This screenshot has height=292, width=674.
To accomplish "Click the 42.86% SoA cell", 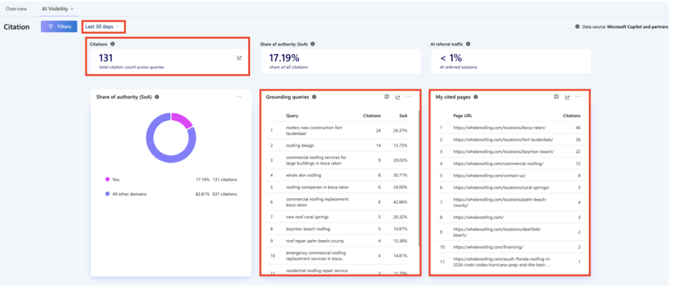I will coord(400,202).
